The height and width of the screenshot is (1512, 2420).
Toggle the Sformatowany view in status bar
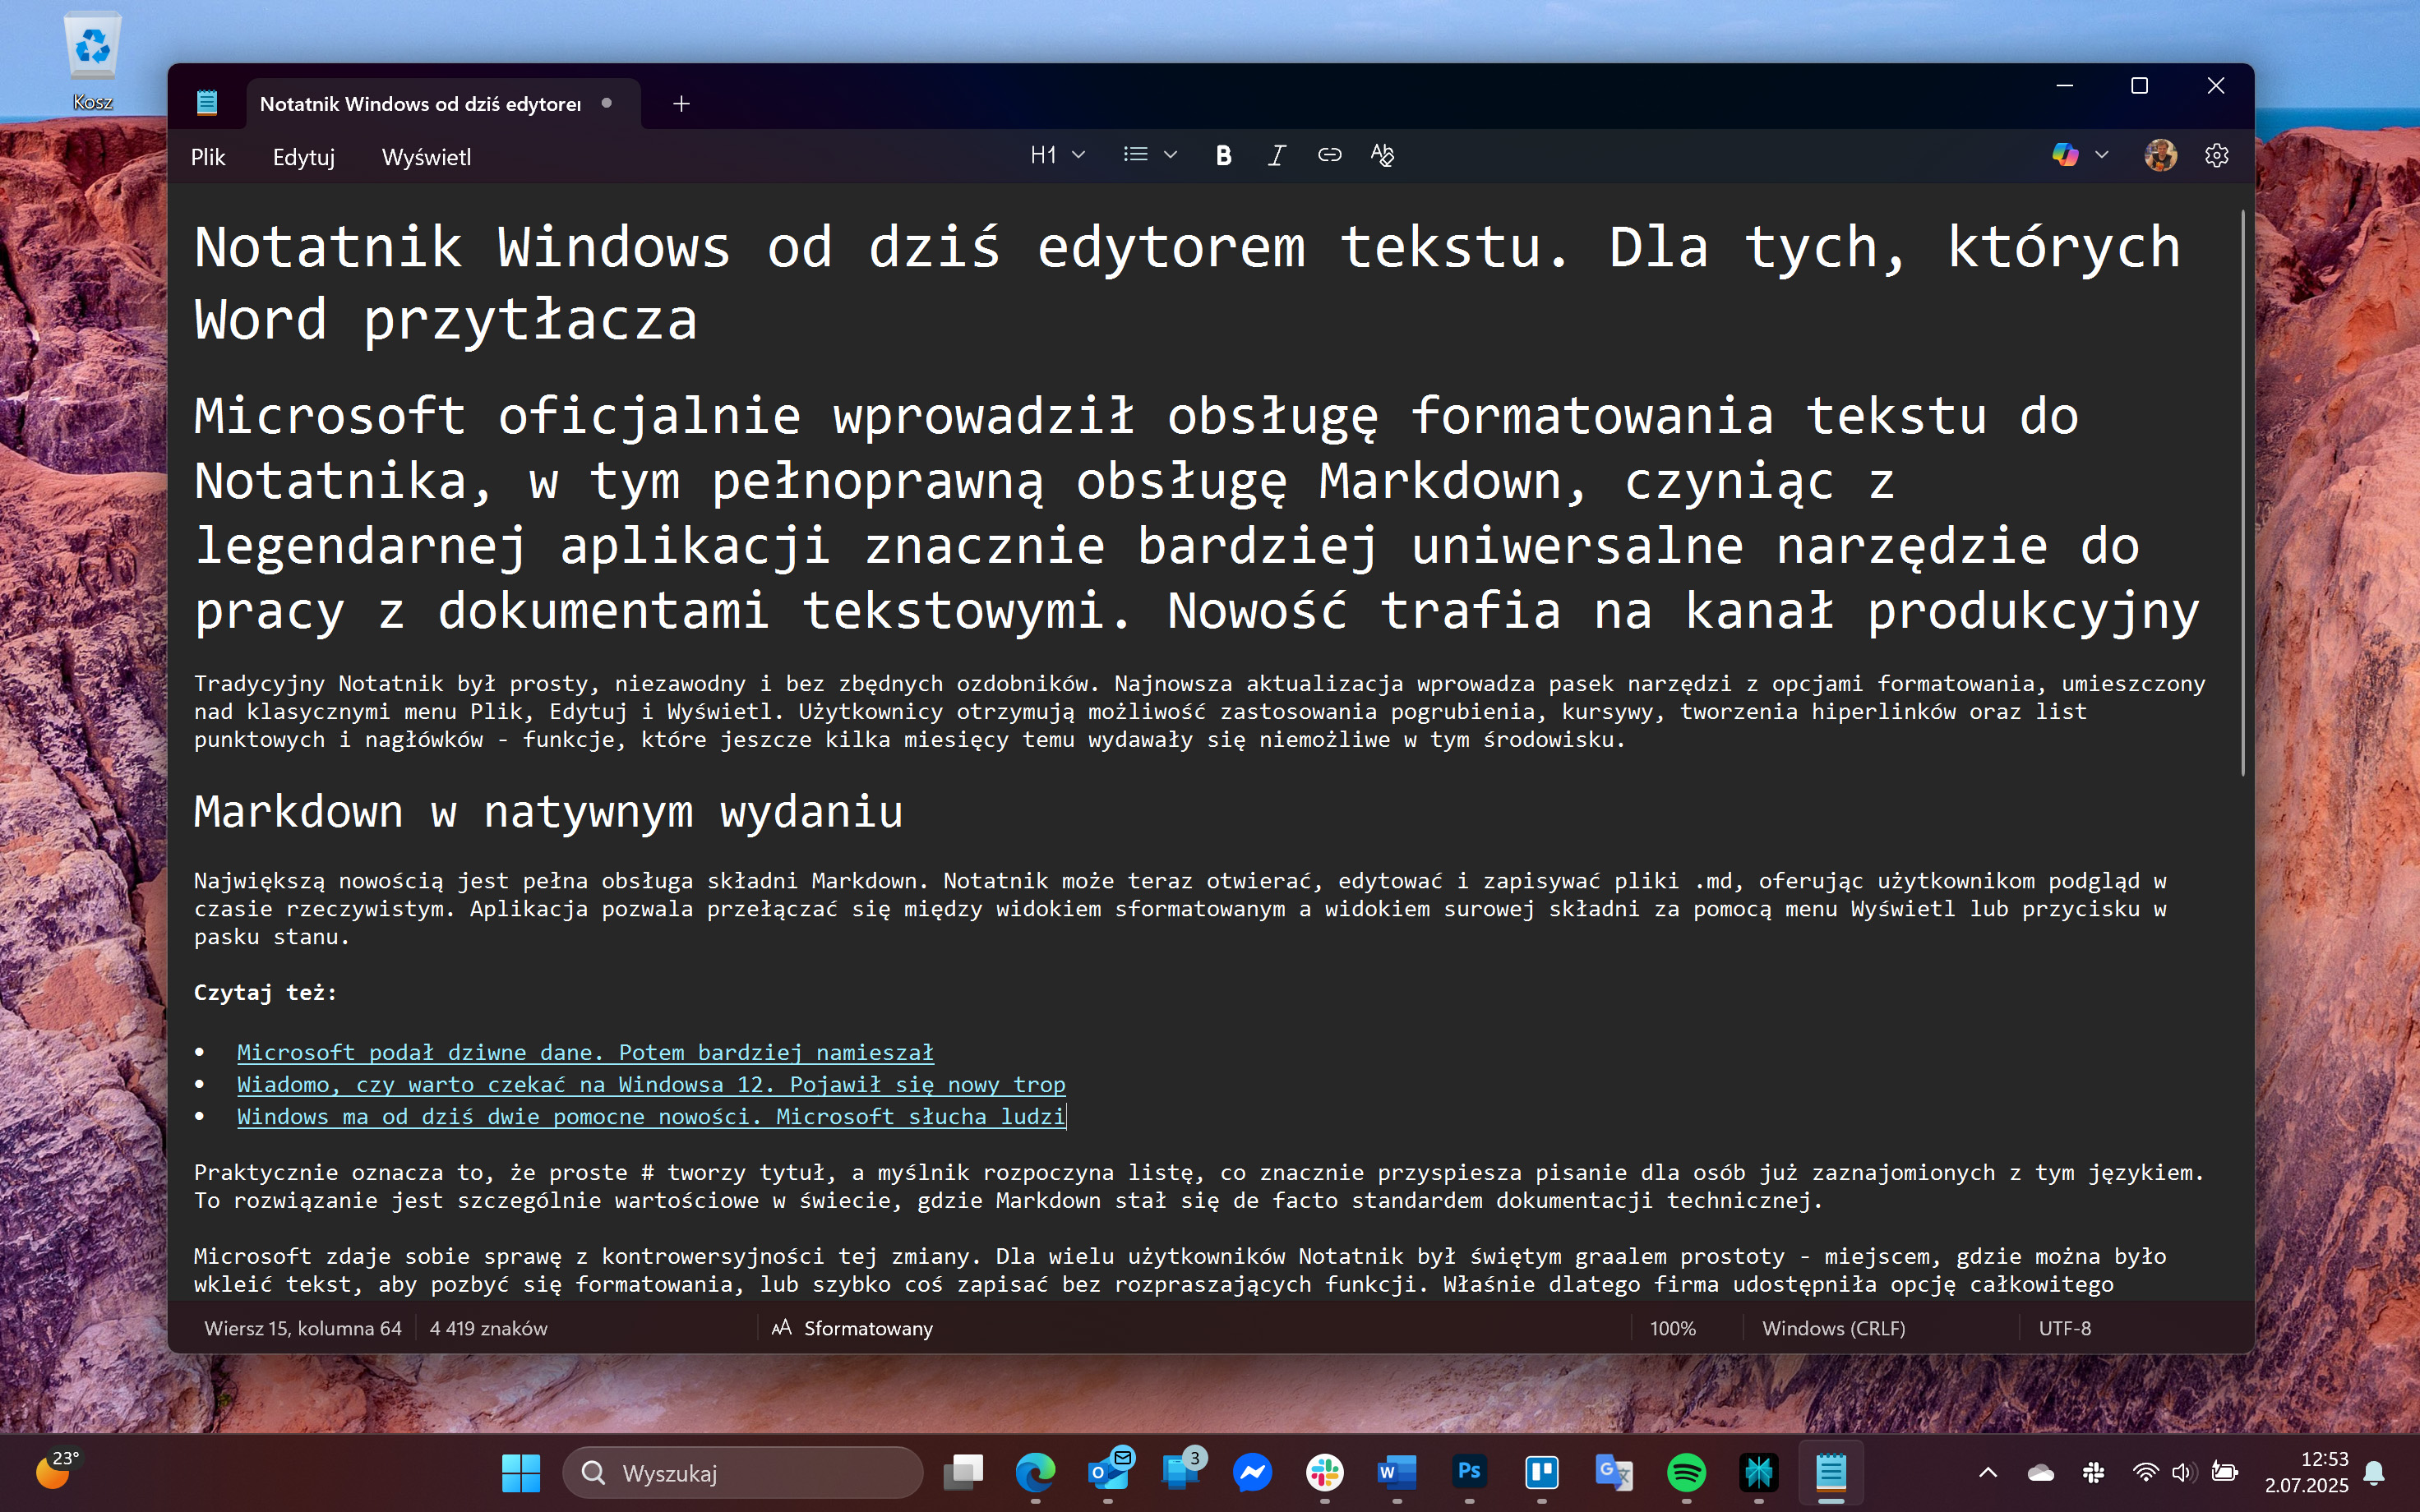click(852, 1328)
